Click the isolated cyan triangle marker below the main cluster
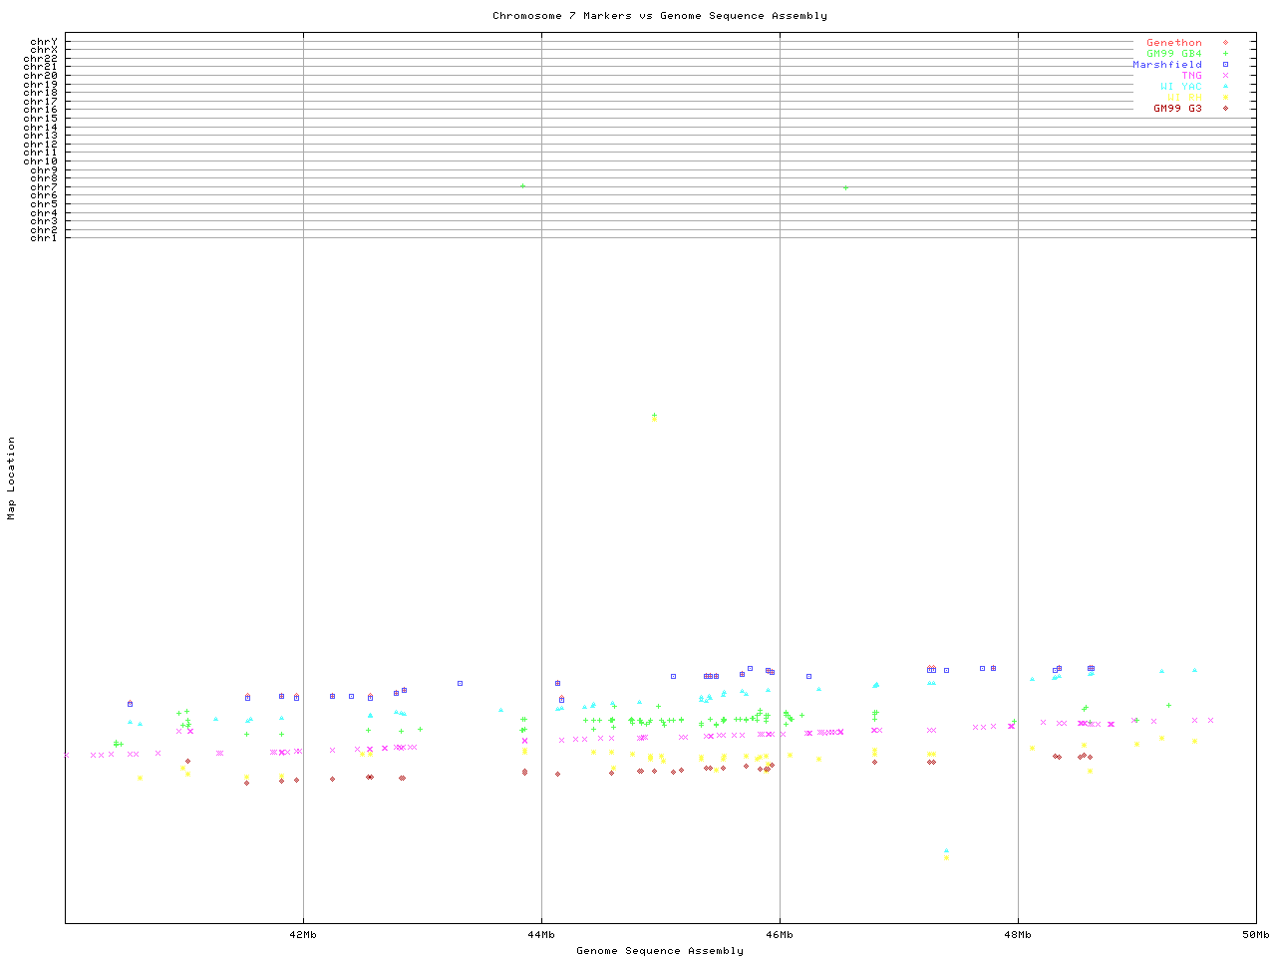1276x957 pixels. (946, 850)
